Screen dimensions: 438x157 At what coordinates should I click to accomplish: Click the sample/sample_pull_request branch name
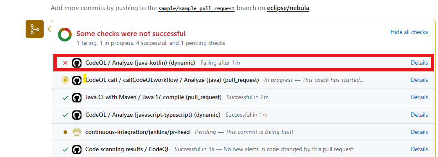197,8
